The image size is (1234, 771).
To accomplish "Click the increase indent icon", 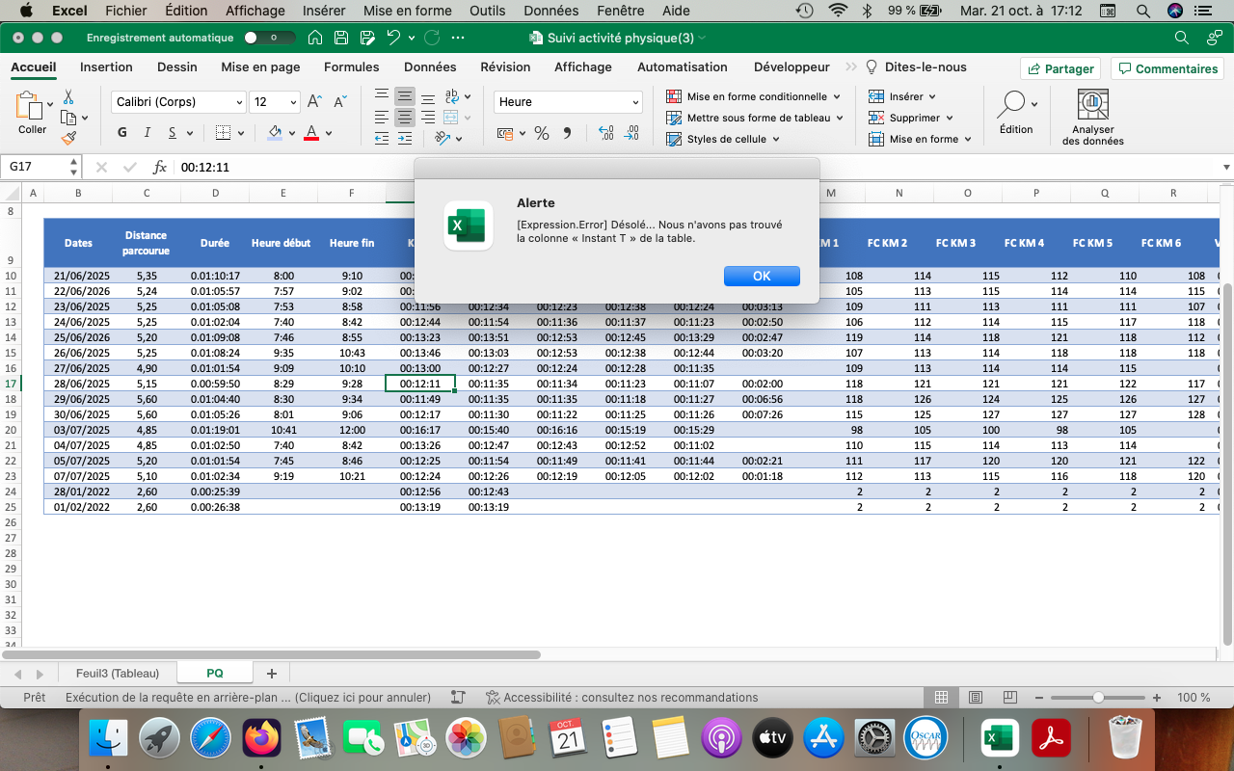I will (x=405, y=139).
